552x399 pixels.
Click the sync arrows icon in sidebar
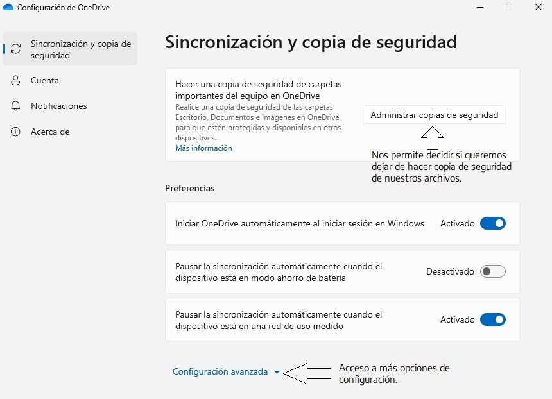15,49
